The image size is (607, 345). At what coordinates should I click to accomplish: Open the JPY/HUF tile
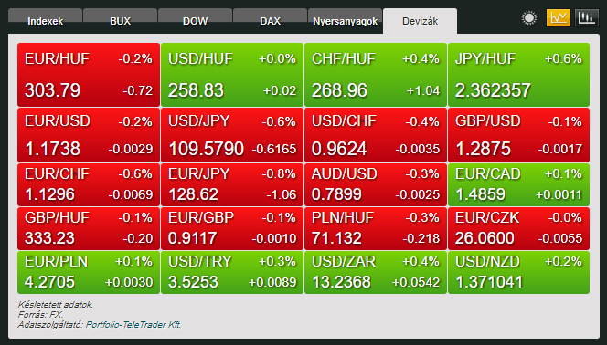(518, 75)
